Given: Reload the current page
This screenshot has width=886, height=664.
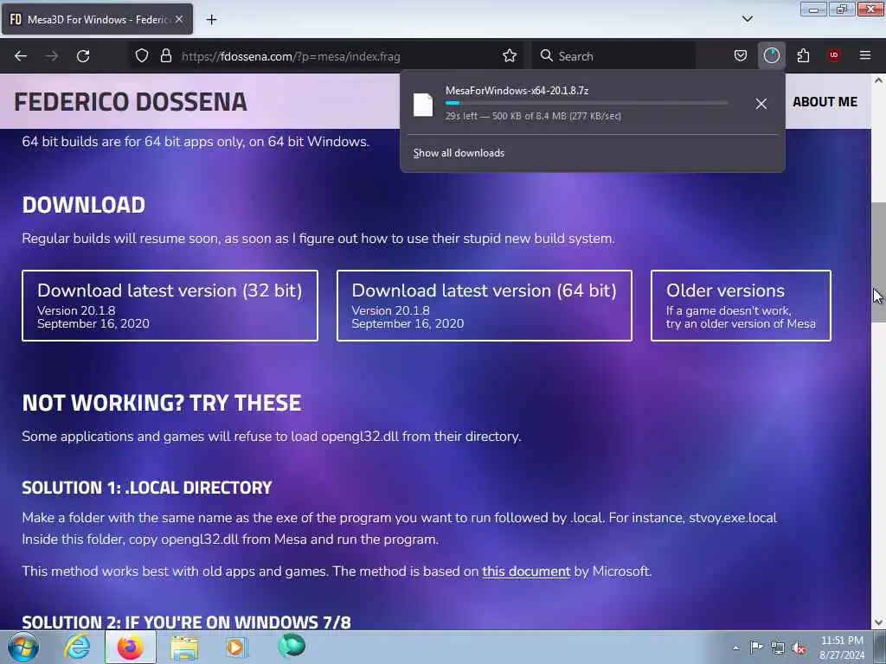Looking at the screenshot, I should [83, 56].
